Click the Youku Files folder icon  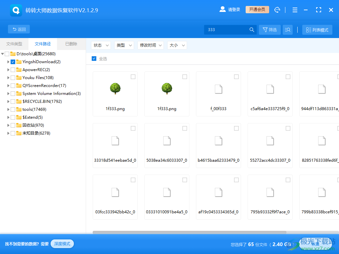point(19,77)
